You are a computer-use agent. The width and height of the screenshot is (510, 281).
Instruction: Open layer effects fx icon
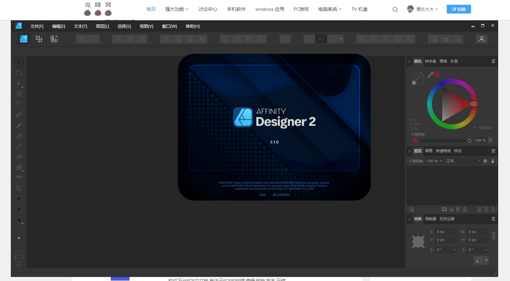[x=458, y=209]
